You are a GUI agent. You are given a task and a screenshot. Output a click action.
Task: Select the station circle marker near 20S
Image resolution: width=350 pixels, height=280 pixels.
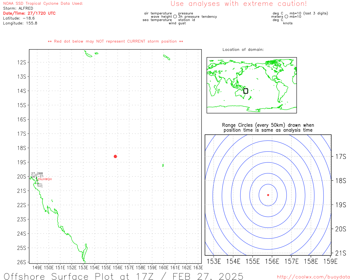point(36,175)
